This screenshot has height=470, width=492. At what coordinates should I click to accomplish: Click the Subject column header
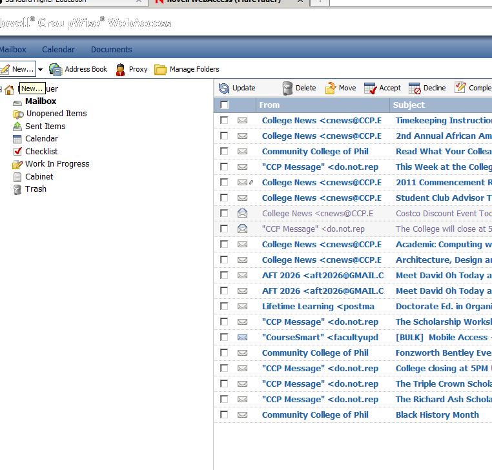(x=409, y=105)
